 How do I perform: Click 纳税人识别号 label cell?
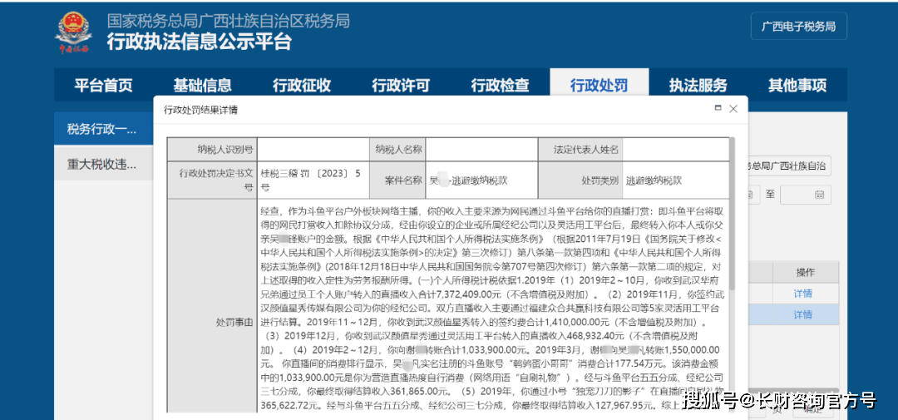click(212, 149)
